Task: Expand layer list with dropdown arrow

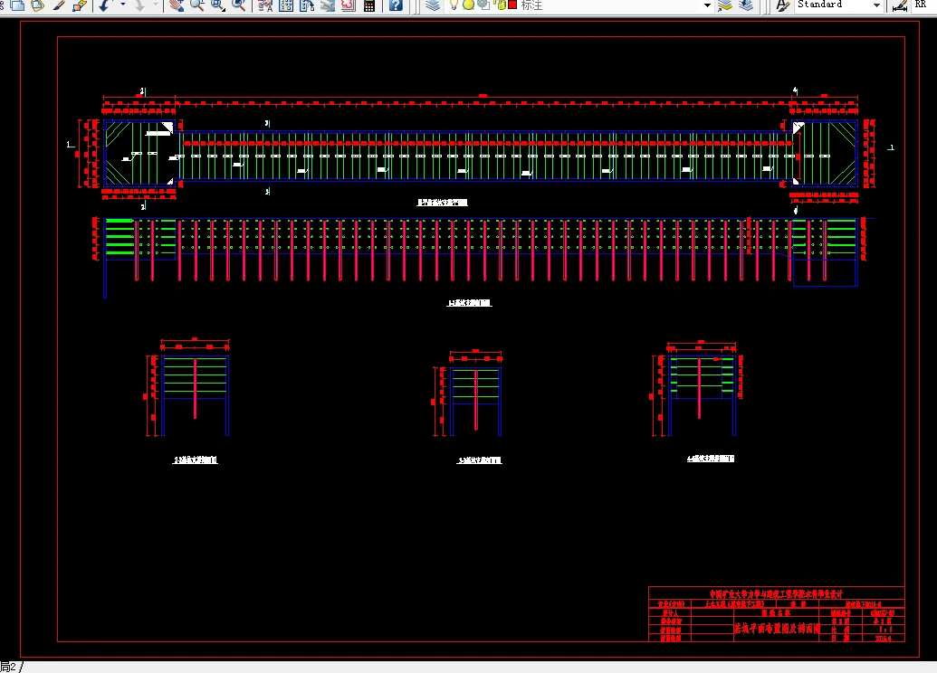Action: [707, 5]
